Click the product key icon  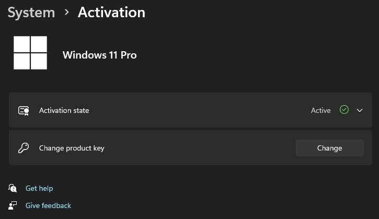(23, 148)
